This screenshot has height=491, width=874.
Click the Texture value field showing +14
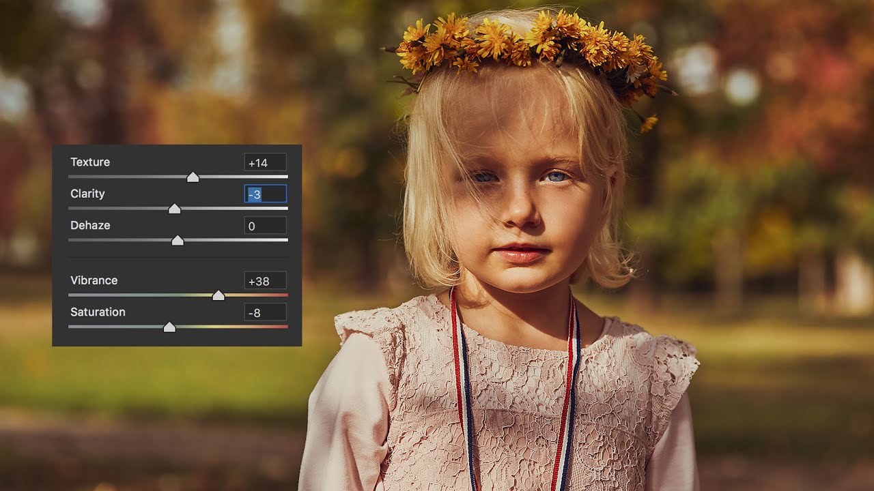265,162
